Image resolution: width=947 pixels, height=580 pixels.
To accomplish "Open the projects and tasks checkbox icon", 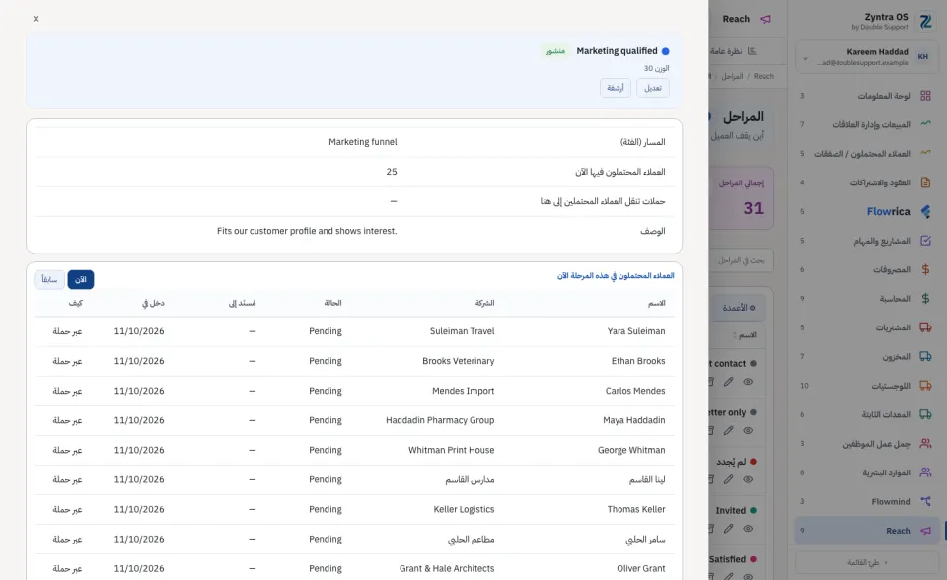I will coord(925,241).
